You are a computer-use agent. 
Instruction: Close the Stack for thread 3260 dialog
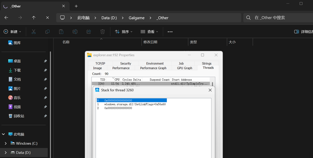[x=210, y=90]
